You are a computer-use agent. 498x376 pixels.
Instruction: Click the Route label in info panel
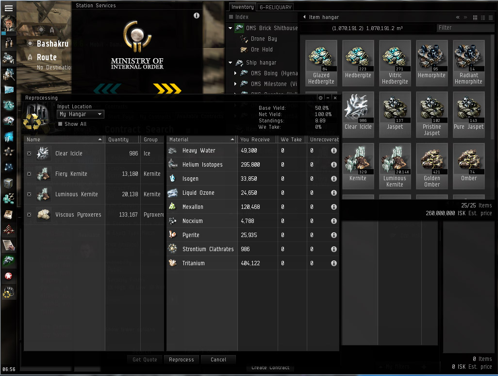[x=47, y=57]
